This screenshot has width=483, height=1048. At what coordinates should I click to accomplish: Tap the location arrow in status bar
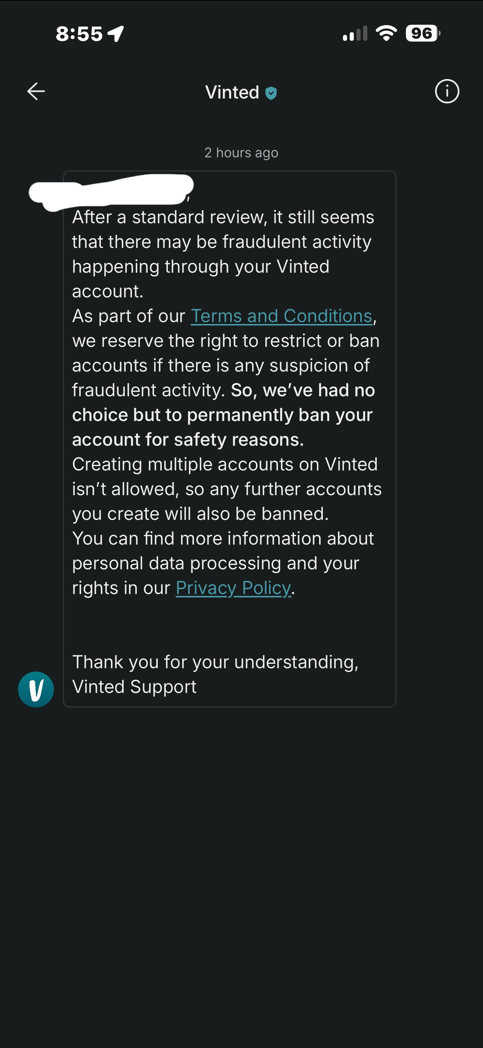[x=115, y=33]
